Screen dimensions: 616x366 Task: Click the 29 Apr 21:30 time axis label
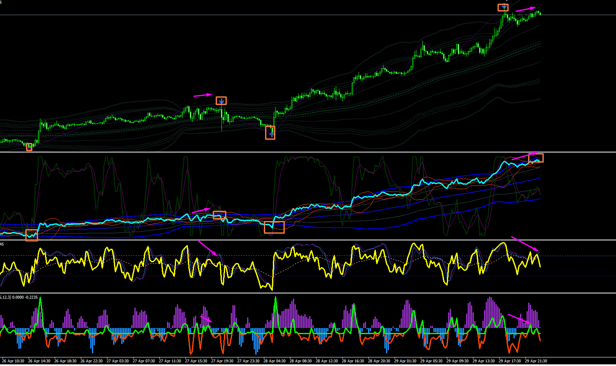[536, 361]
